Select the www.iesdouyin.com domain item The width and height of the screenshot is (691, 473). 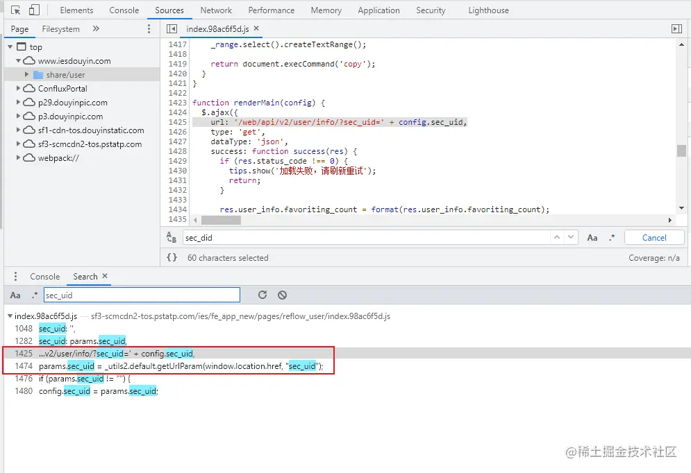point(74,61)
